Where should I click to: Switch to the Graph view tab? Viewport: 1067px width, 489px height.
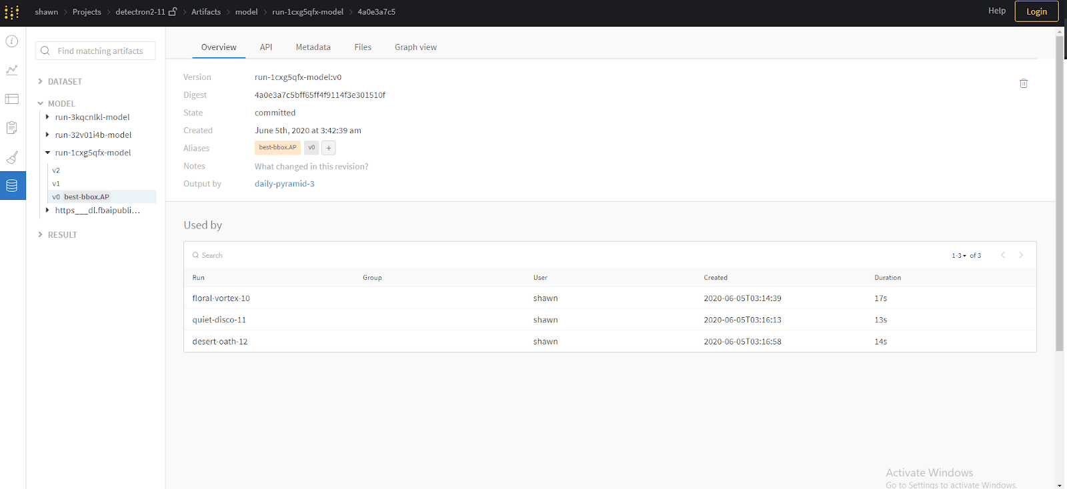coord(415,47)
